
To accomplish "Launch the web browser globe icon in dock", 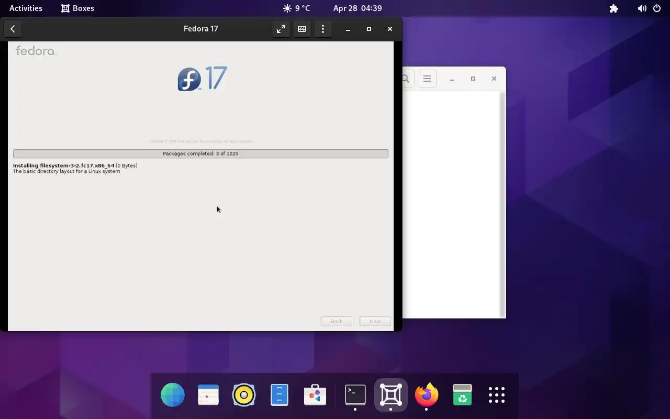I will [173, 395].
